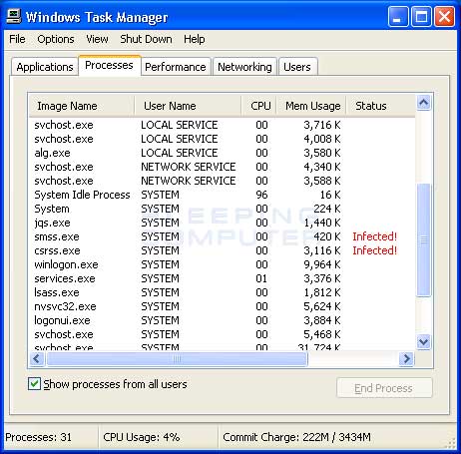
Task: Select the logonui.exe process
Action: pos(222,320)
